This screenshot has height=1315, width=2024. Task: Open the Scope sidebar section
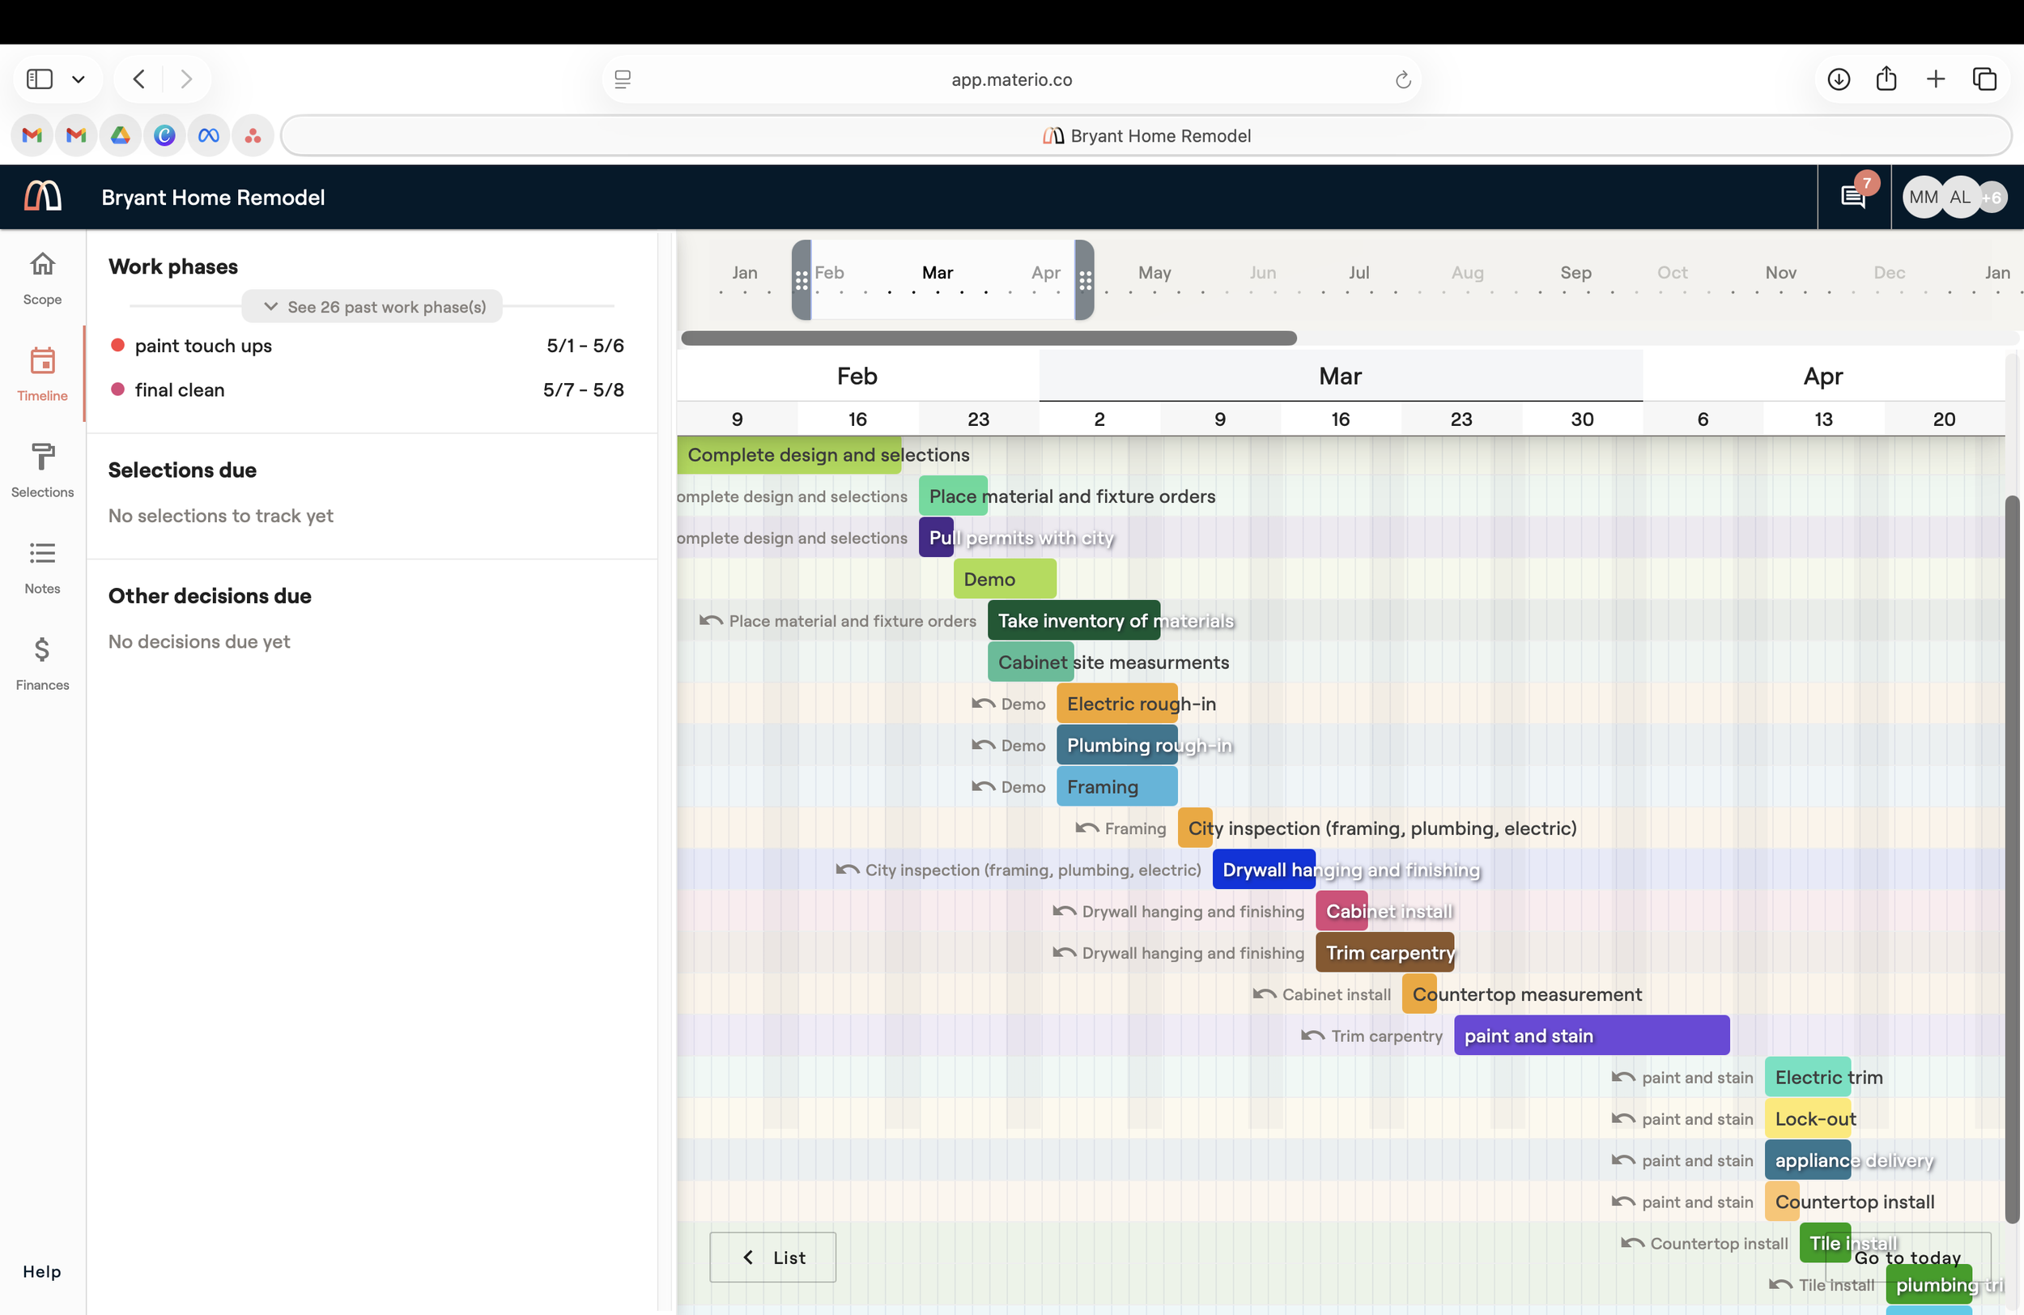pos(41,278)
